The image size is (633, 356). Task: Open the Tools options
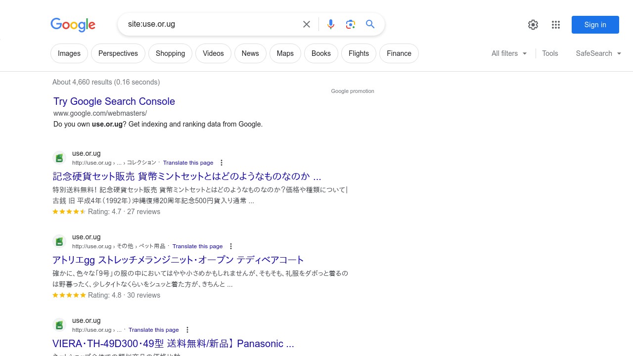coord(550,53)
